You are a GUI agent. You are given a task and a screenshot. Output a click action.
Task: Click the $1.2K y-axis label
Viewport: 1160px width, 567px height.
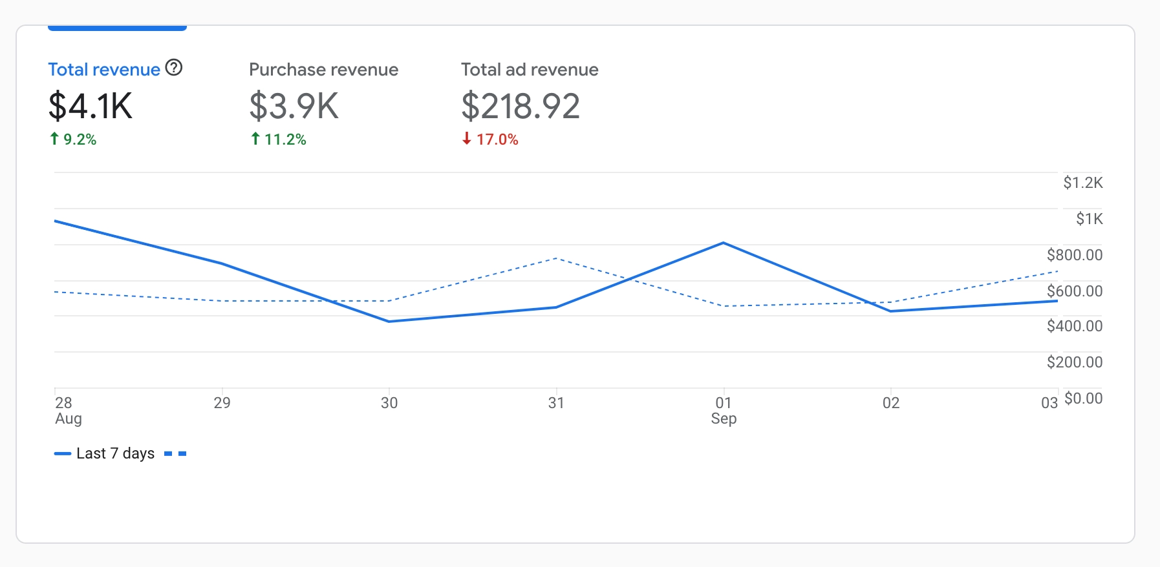tap(1083, 183)
